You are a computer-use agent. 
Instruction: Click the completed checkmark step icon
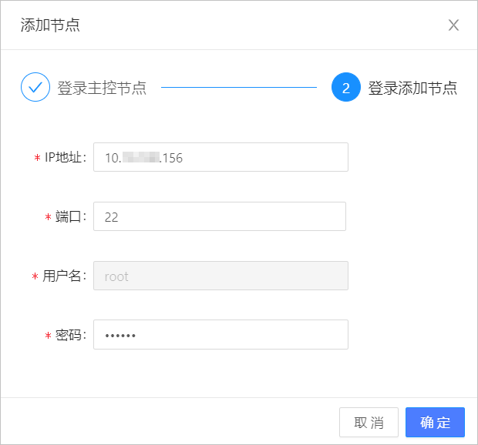tap(35, 87)
